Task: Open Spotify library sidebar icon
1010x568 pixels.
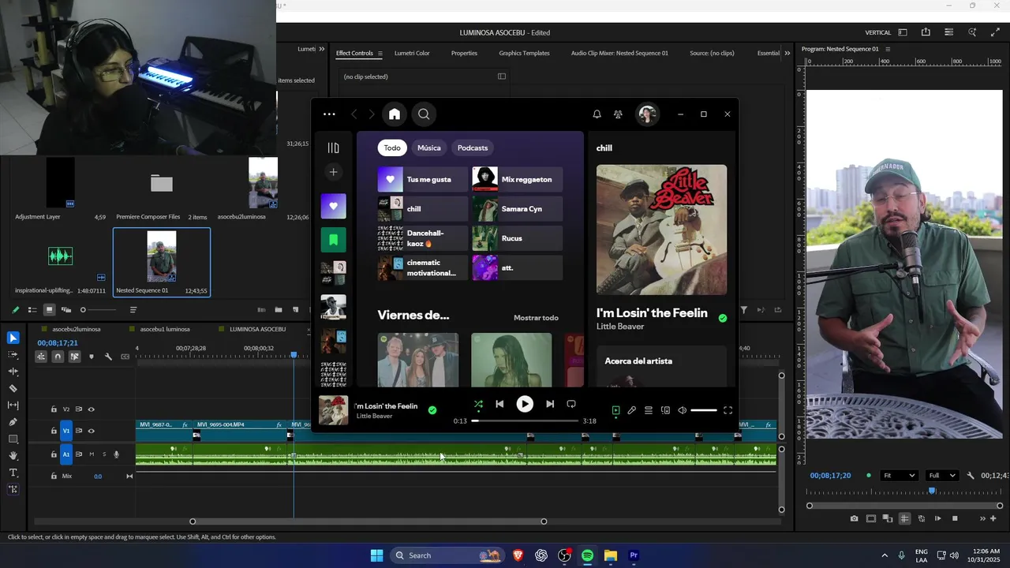Action: 333,148
